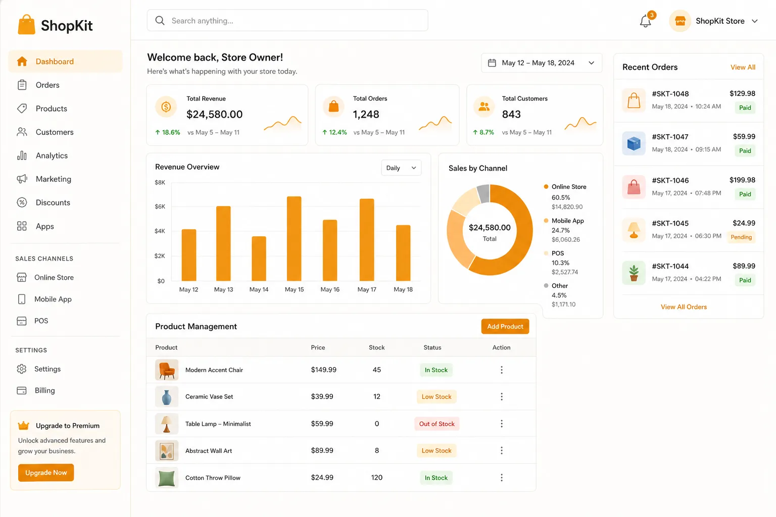The image size is (776, 517).
Task: Open the notifications bell
Action: click(646, 21)
